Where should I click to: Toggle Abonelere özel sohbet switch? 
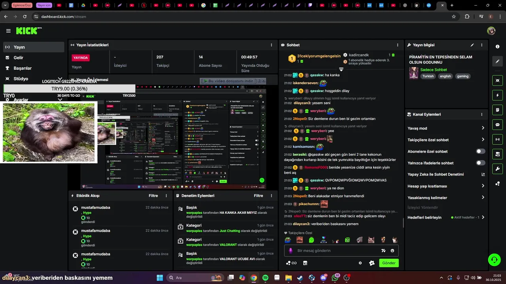pyautogui.click(x=480, y=151)
